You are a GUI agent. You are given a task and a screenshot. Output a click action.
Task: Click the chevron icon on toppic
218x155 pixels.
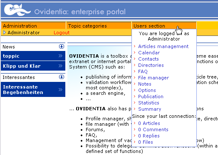60,56
